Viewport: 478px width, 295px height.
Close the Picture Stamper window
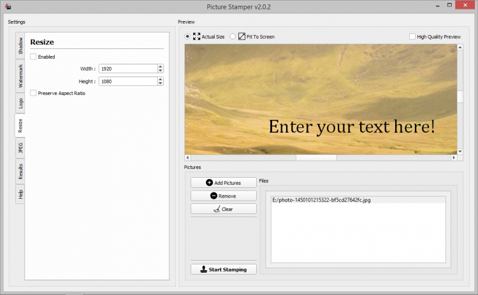465,5
